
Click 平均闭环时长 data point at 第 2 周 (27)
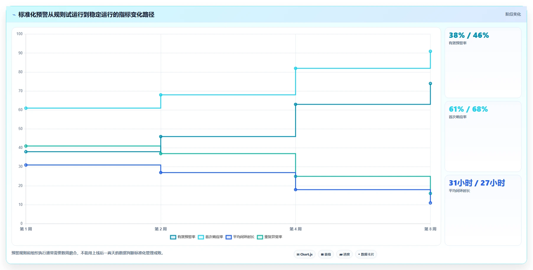161,173
